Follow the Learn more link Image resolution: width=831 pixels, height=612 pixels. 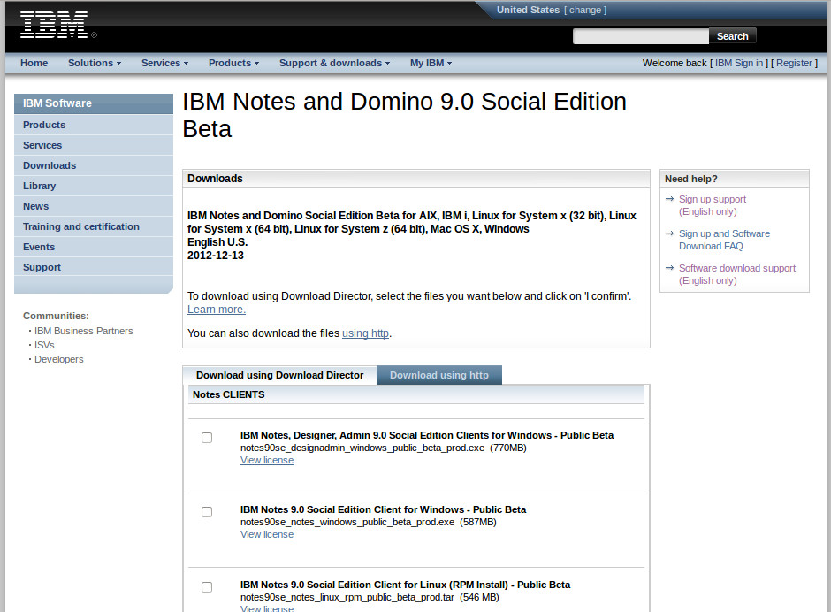217,310
